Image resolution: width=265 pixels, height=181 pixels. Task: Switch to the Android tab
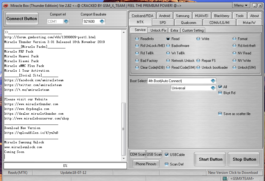point(164,16)
